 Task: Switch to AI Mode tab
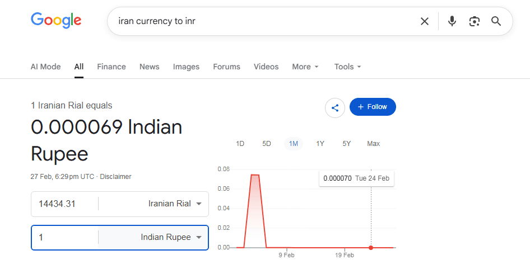tap(45, 67)
